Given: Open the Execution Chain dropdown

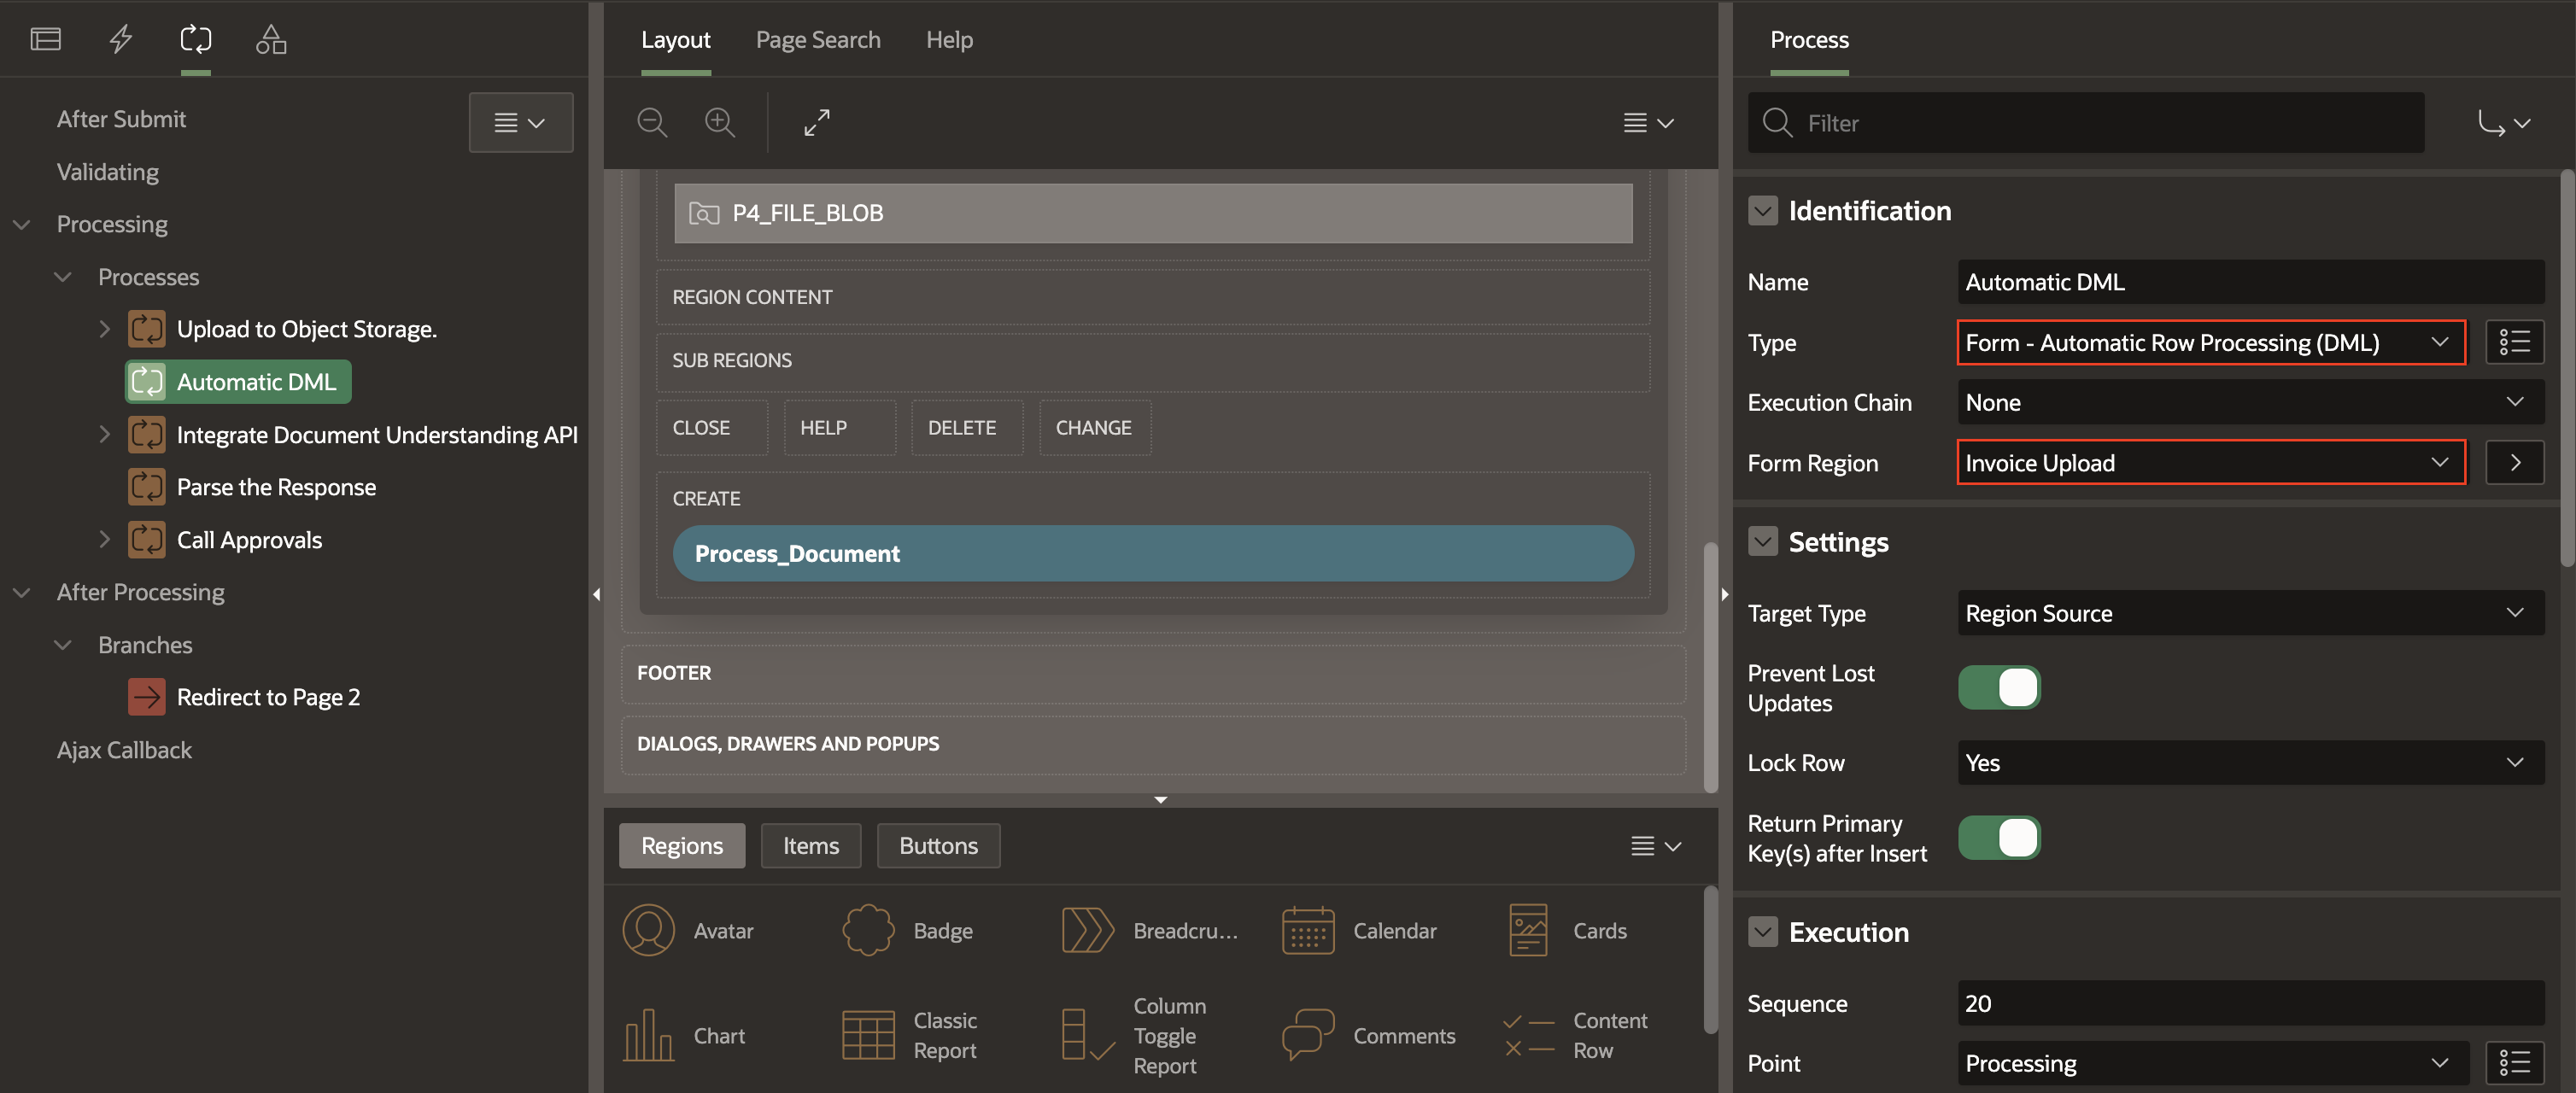Looking at the screenshot, I should click(x=2250, y=402).
